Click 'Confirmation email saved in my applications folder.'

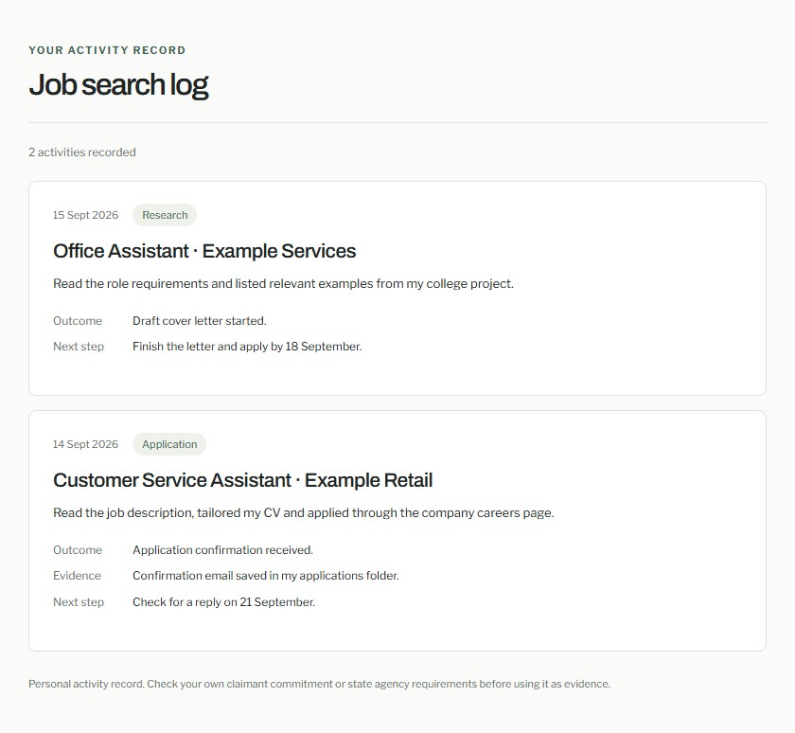(266, 576)
